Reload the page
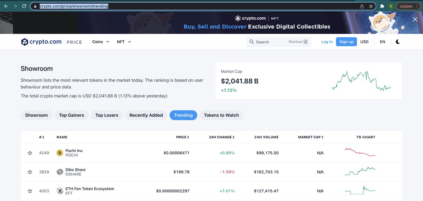 coord(24,6)
